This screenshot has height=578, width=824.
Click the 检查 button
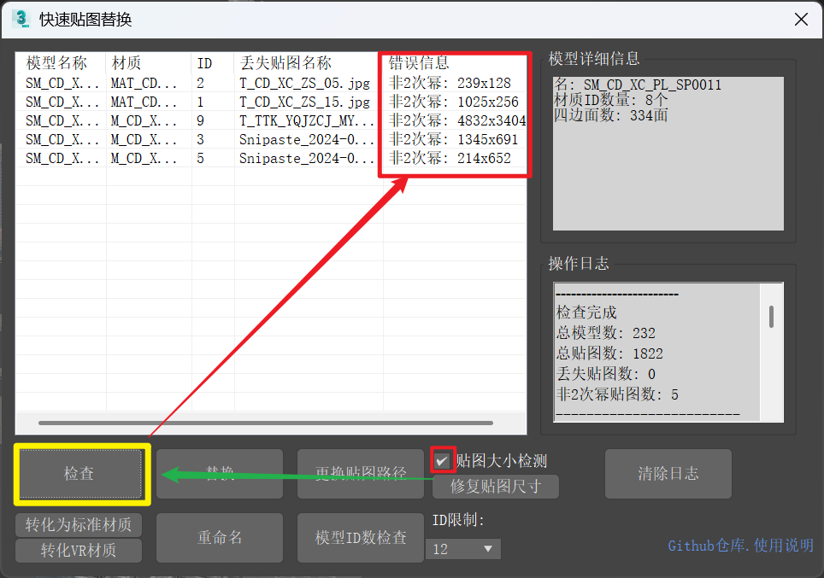(x=79, y=473)
